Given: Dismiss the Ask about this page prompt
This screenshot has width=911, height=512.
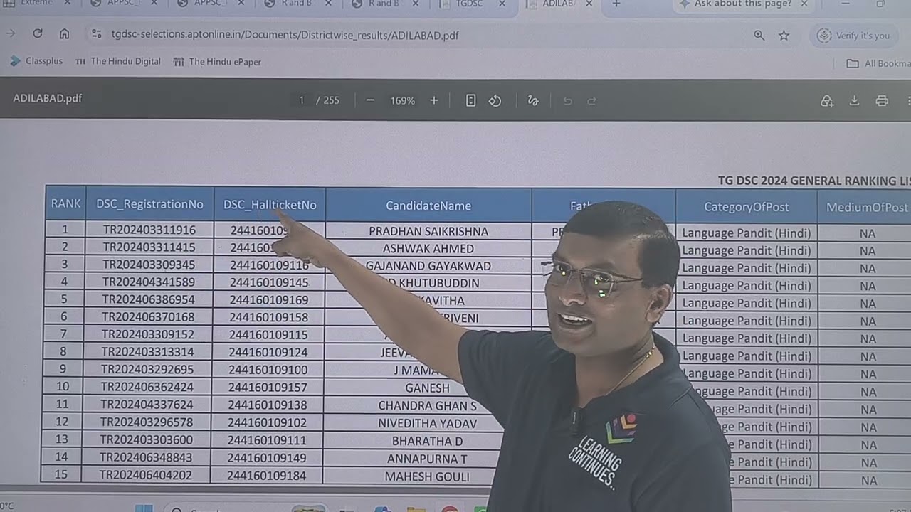Looking at the screenshot, I should [804, 4].
